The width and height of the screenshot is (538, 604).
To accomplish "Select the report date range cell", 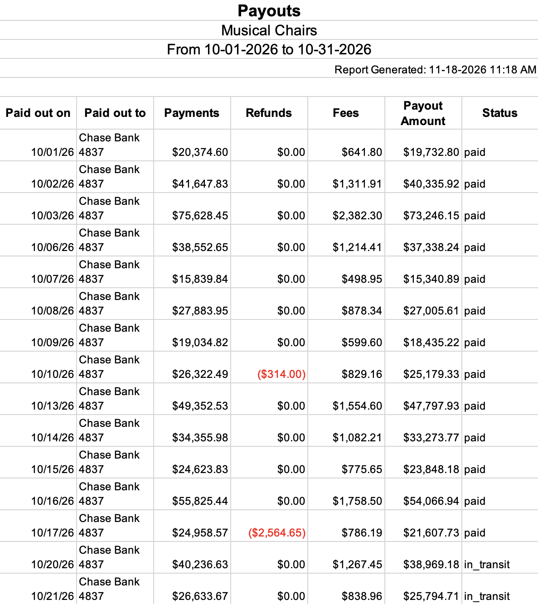I will pos(269,49).
